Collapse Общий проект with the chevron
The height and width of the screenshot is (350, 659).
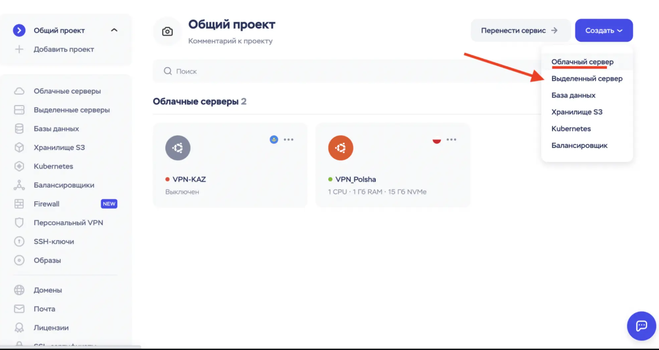(x=114, y=30)
